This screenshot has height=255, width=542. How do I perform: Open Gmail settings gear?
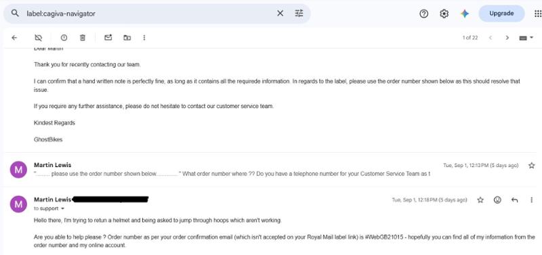444,14
